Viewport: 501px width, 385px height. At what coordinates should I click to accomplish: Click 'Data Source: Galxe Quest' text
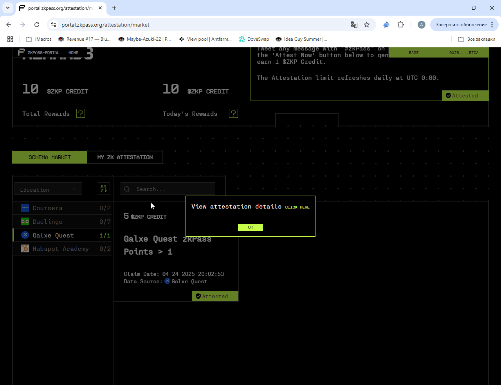click(166, 281)
